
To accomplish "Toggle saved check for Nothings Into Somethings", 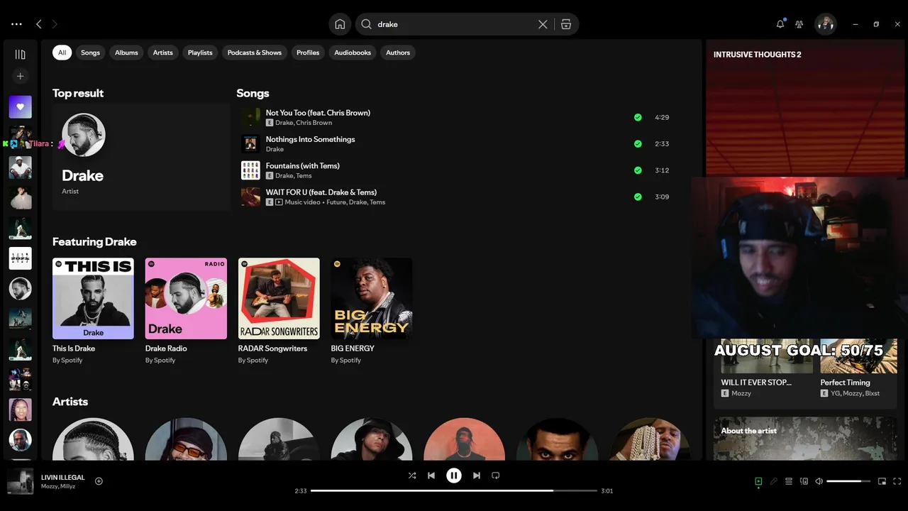I will (x=638, y=144).
